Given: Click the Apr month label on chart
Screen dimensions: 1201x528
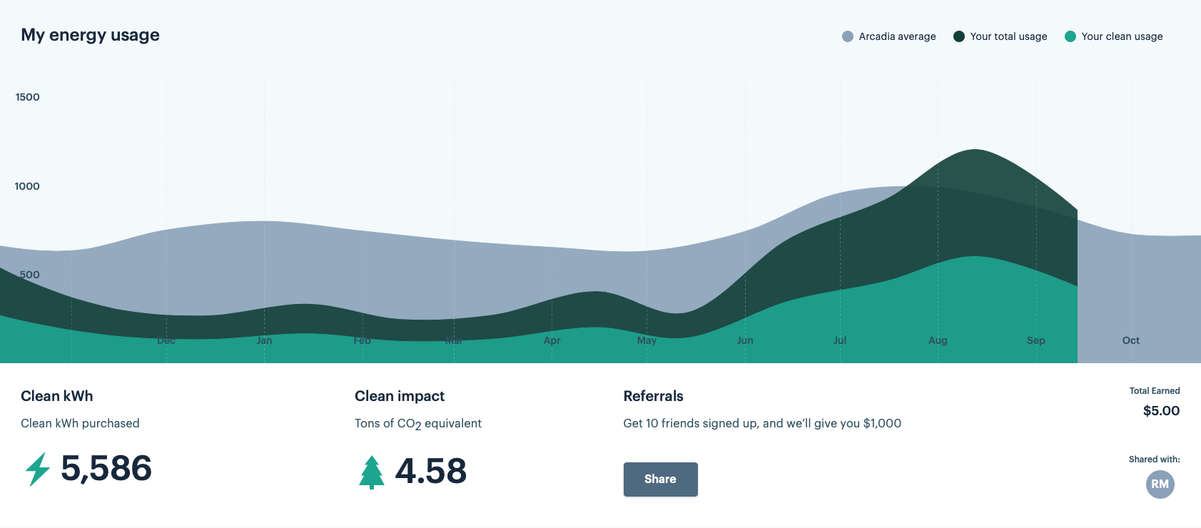Looking at the screenshot, I should [x=552, y=340].
